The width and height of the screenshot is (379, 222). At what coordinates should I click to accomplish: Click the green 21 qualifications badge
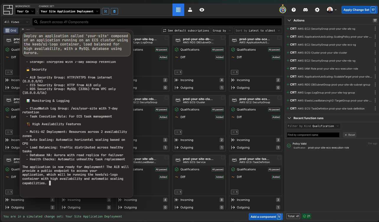tap(307, 216)
